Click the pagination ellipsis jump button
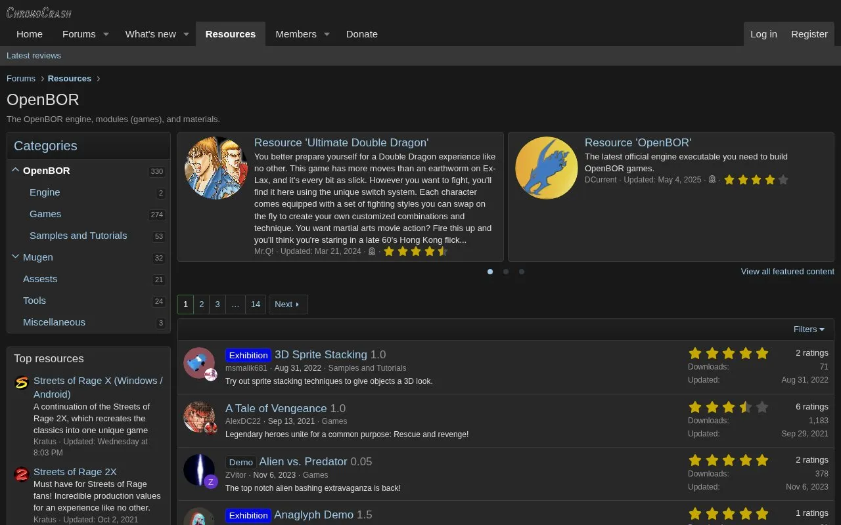 pyautogui.click(x=235, y=304)
